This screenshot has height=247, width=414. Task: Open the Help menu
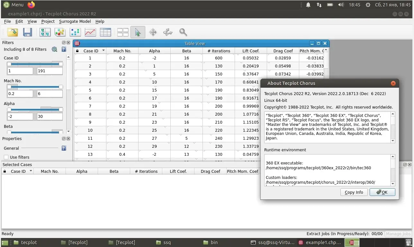(100, 21)
